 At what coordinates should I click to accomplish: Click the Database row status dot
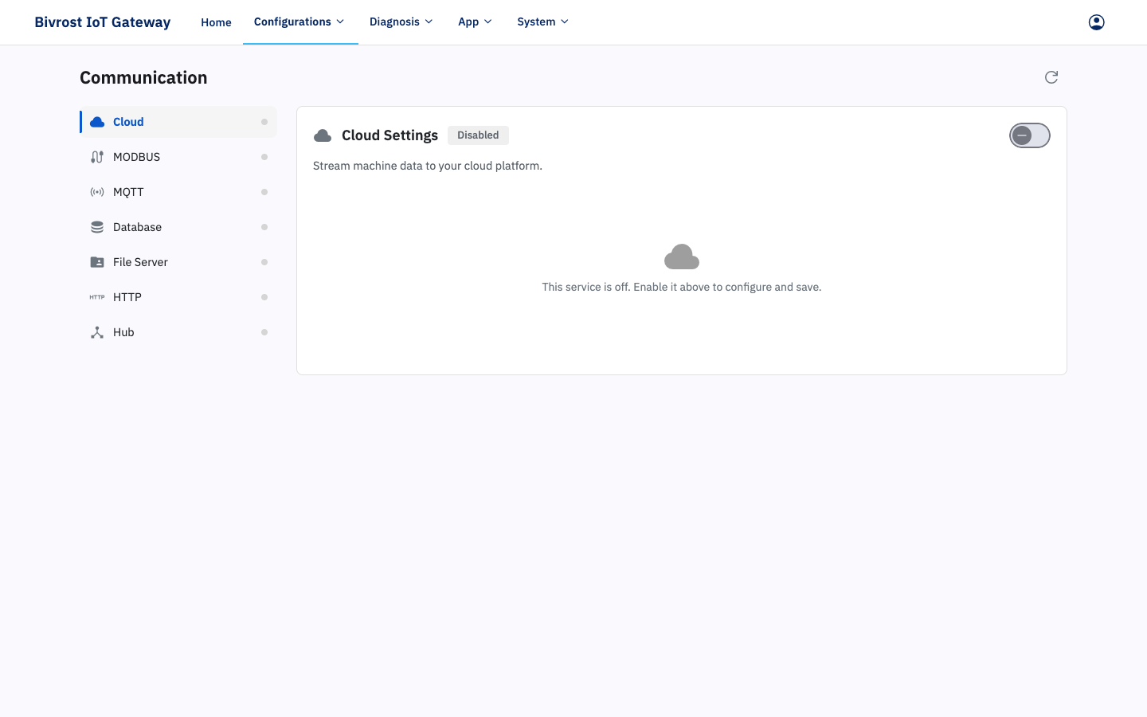click(264, 227)
